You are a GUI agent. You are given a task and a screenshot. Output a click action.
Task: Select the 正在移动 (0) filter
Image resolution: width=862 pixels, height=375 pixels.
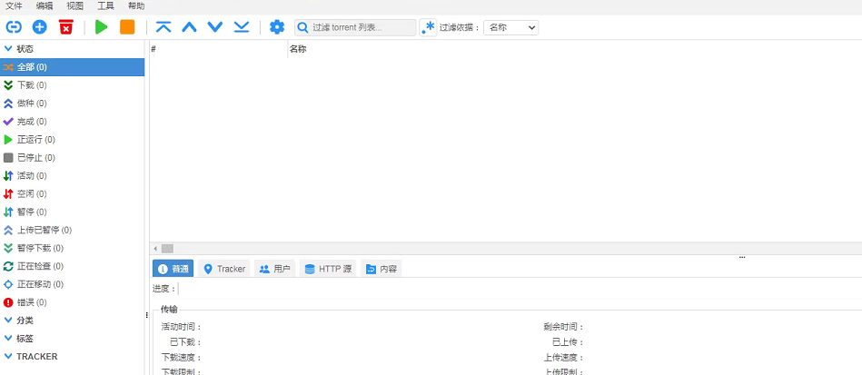click(72, 284)
